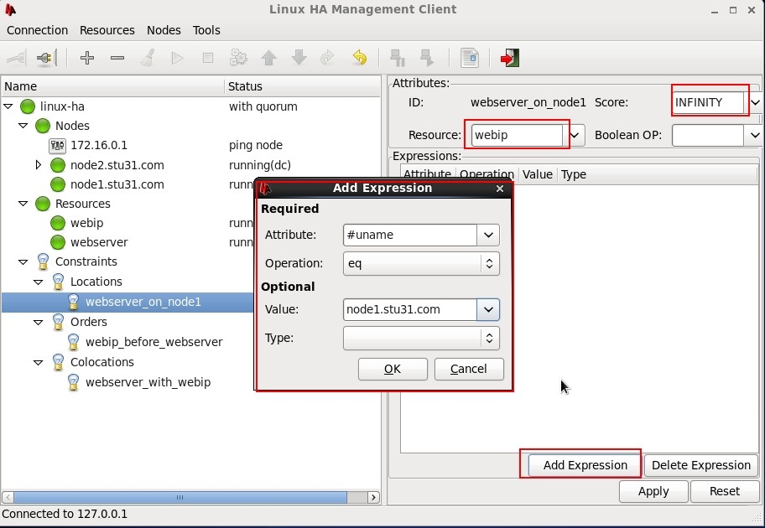This screenshot has width=765, height=528.
Task: Open the Resources menu
Action: pyautogui.click(x=107, y=30)
